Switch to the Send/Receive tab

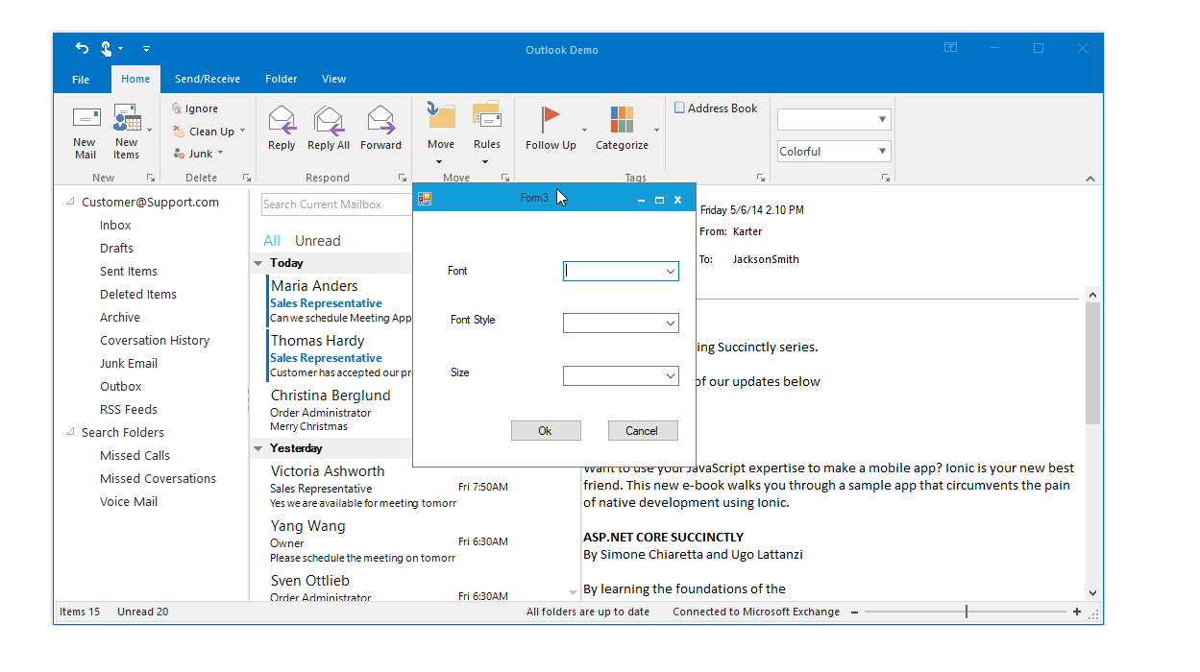click(208, 79)
